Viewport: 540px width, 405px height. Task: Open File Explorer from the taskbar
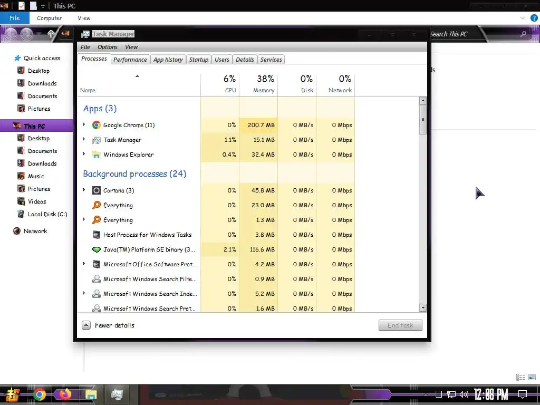tap(91, 394)
